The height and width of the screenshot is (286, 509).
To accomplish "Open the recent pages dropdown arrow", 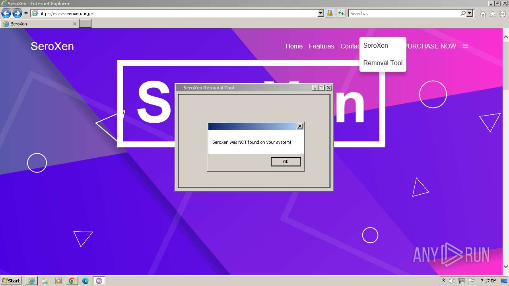I will pyautogui.click(x=26, y=14).
